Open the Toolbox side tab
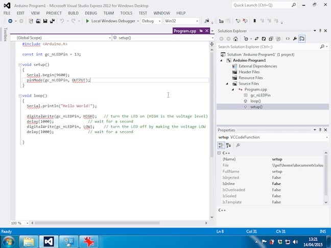Viewport: 331px width, 248px height. (6, 34)
